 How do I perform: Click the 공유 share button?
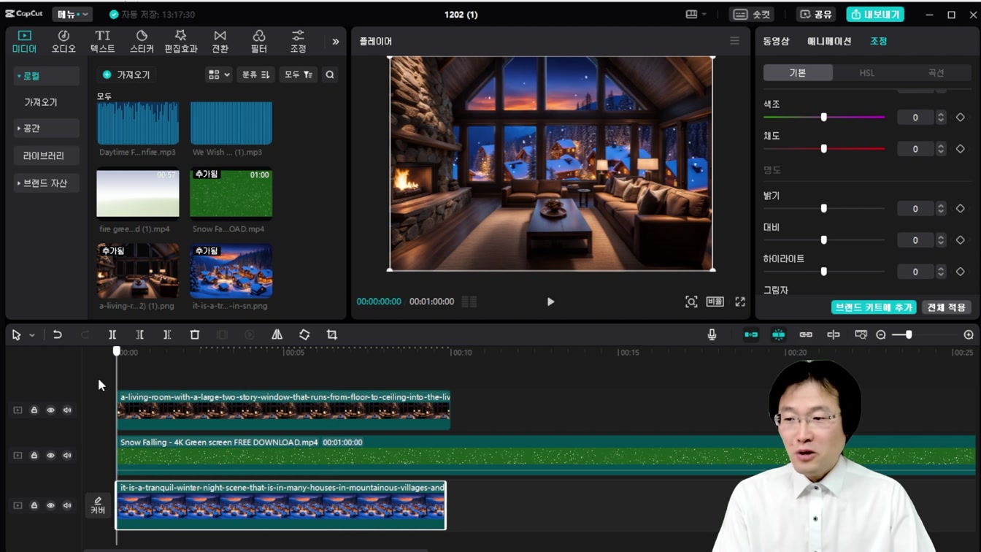click(x=815, y=15)
